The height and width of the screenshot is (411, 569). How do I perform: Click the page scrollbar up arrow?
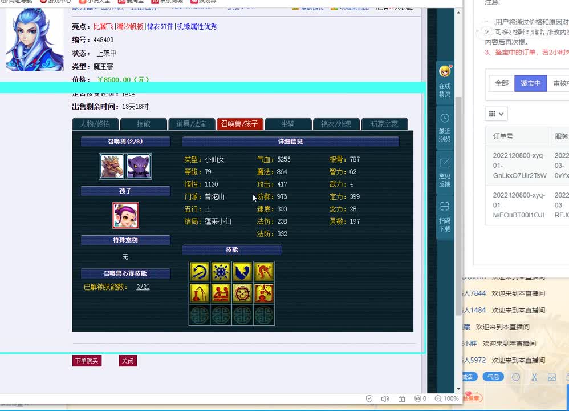(459, 13)
